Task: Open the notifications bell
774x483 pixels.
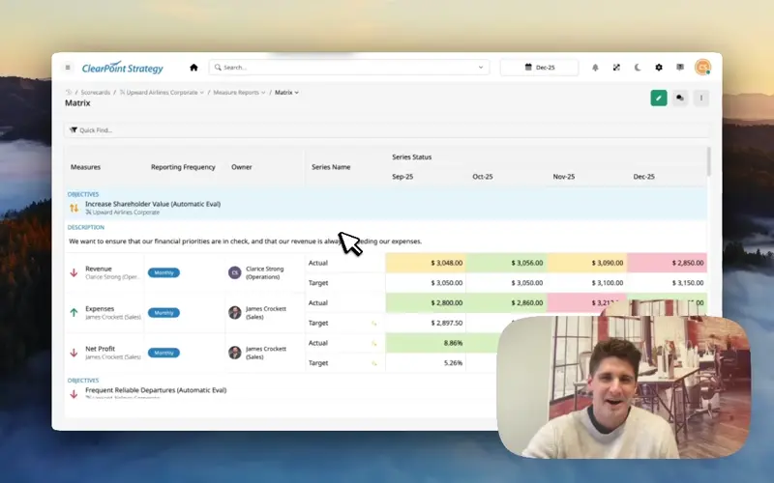Action: click(595, 68)
